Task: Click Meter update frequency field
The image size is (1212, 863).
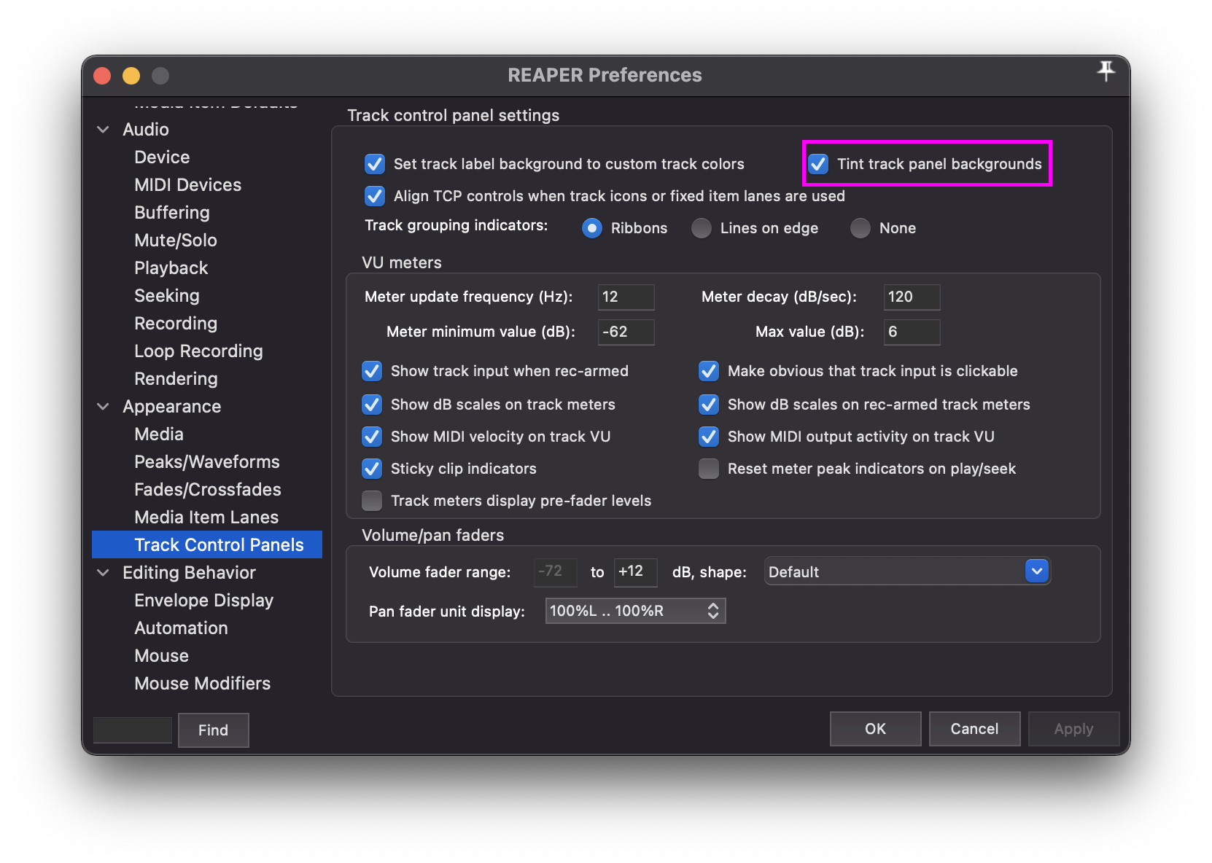Action: point(626,297)
